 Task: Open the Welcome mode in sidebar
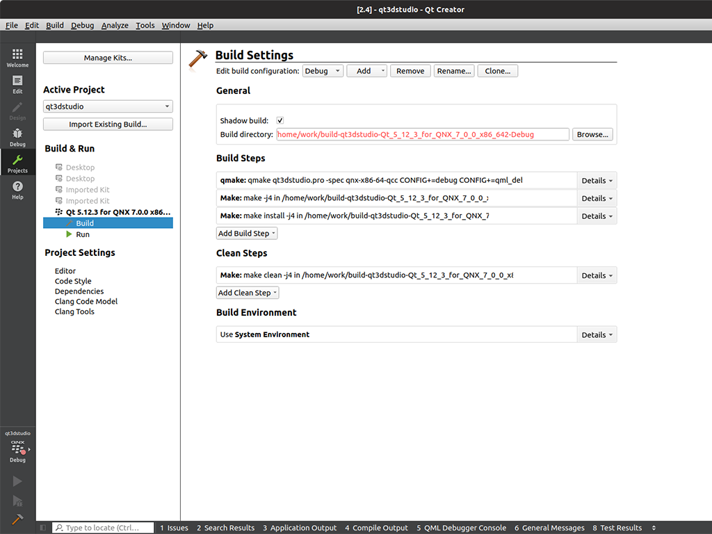17,58
